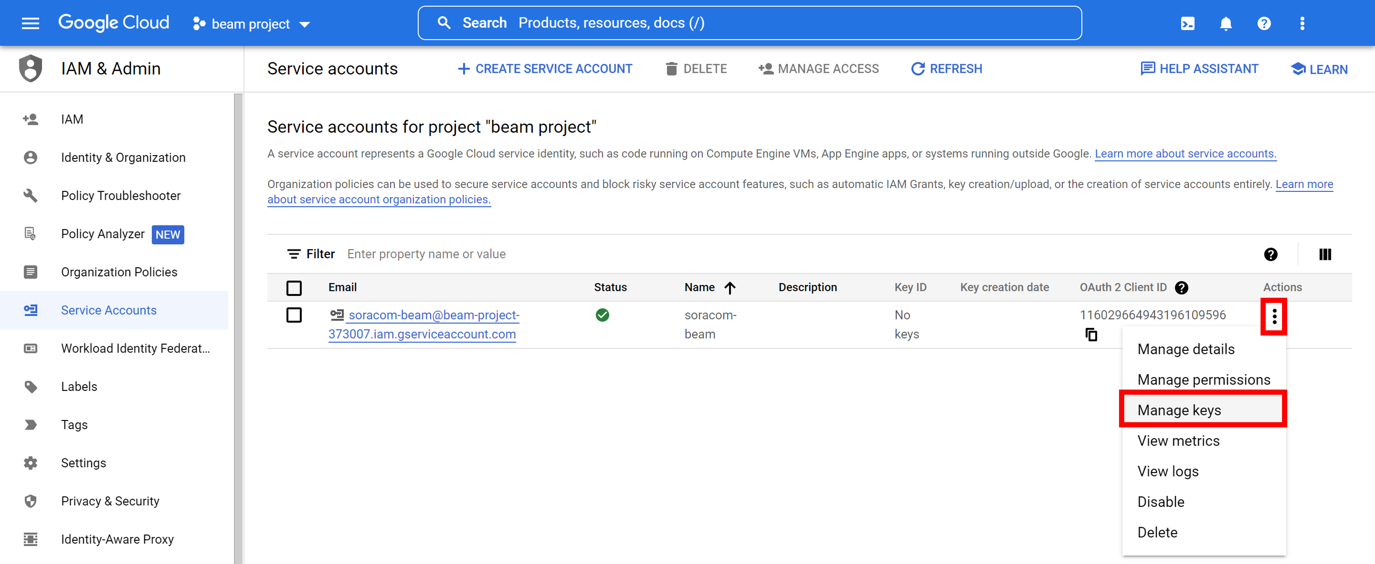1375x564 pixels.
Task: Toggle the Key ID column help tooltip
Action: pos(1181,287)
